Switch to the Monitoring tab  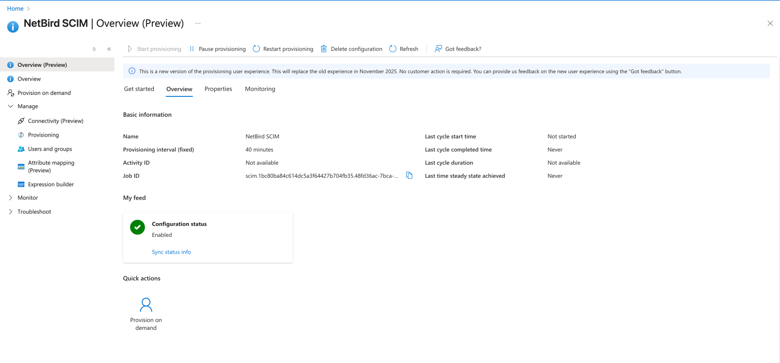click(x=260, y=89)
